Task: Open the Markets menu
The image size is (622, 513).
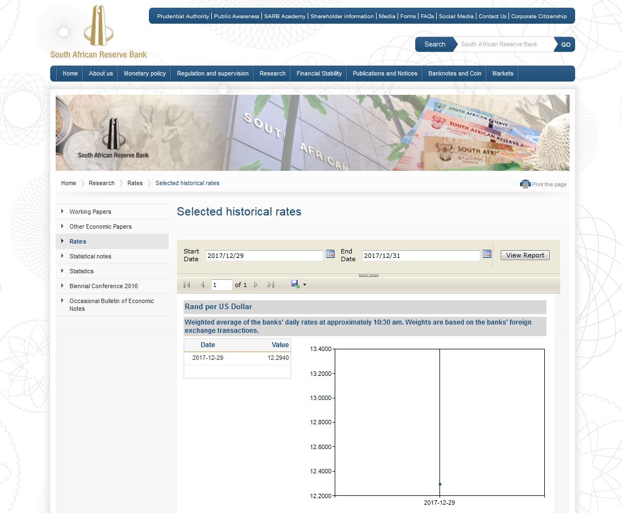Action: click(502, 73)
